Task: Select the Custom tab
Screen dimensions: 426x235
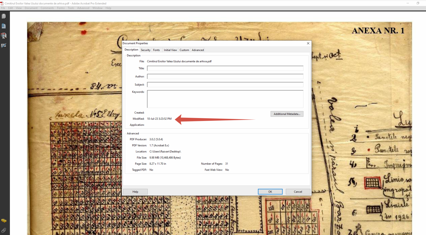Action: 184,50
